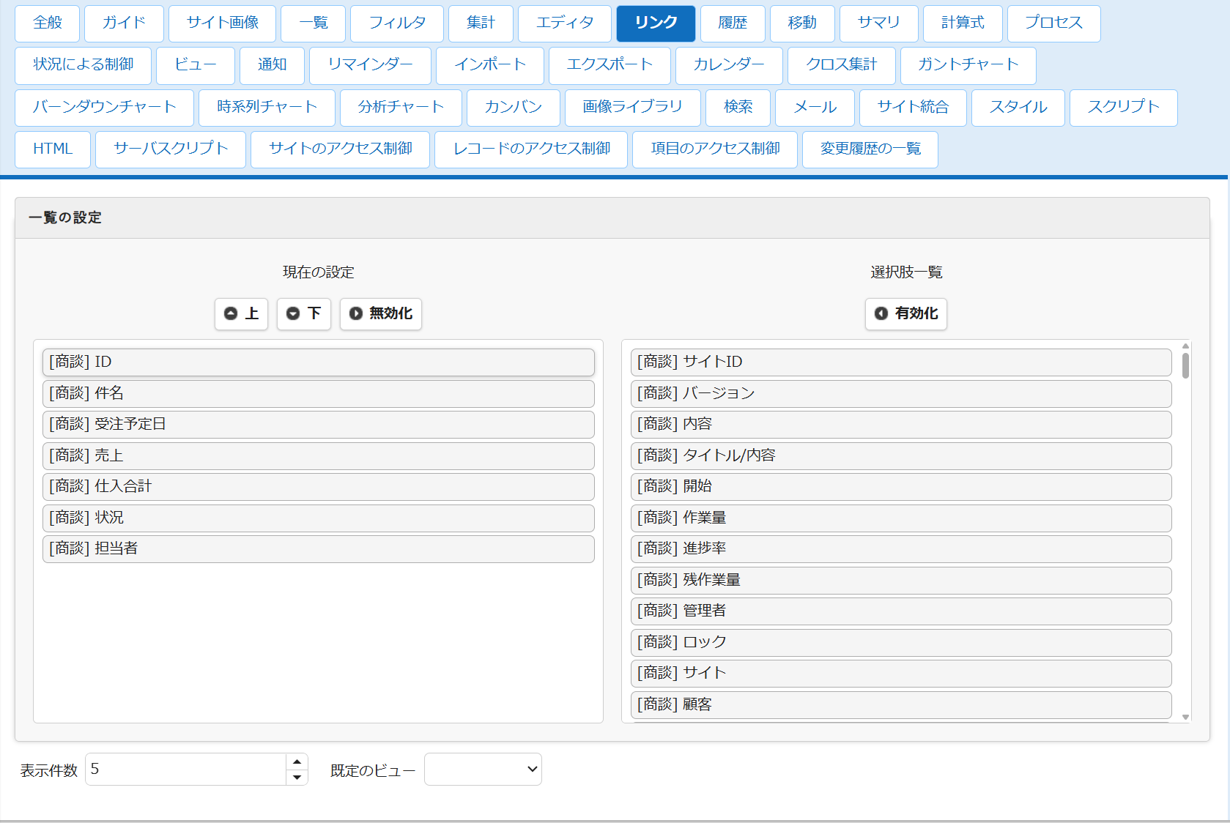The width and height of the screenshot is (1230, 823).
Task: Open the リマインダー tab
Action: 370,65
